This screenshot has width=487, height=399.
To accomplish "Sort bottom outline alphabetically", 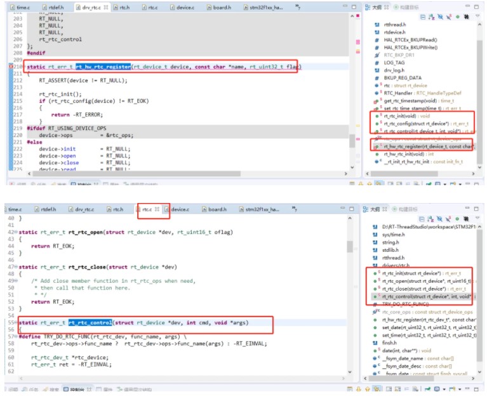I will pyautogui.click(x=430, y=219).
